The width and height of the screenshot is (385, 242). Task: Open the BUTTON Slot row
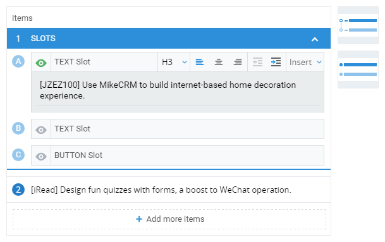coord(178,155)
